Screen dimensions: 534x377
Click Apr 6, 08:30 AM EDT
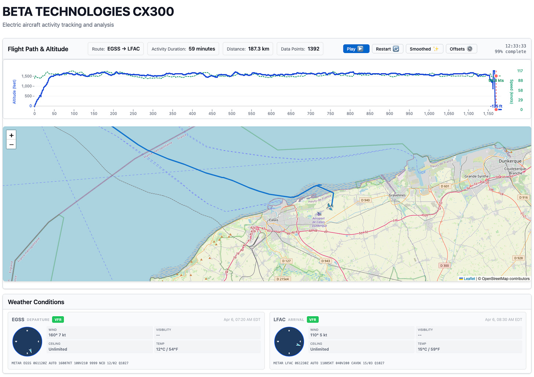click(504, 320)
